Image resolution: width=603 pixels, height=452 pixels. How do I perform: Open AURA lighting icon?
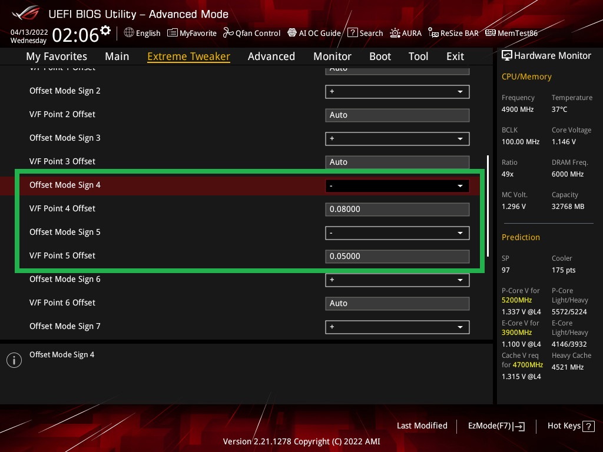(x=395, y=33)
